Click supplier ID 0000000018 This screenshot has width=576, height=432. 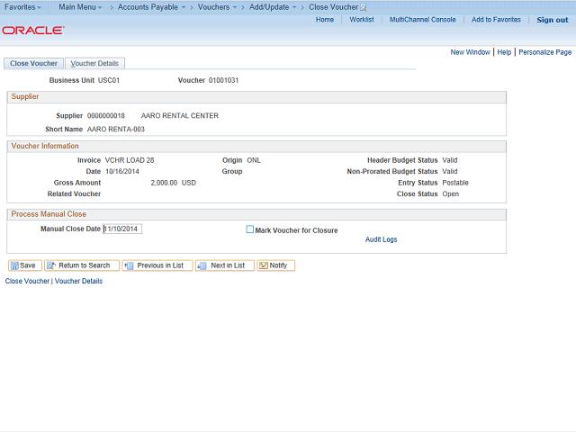106,116
